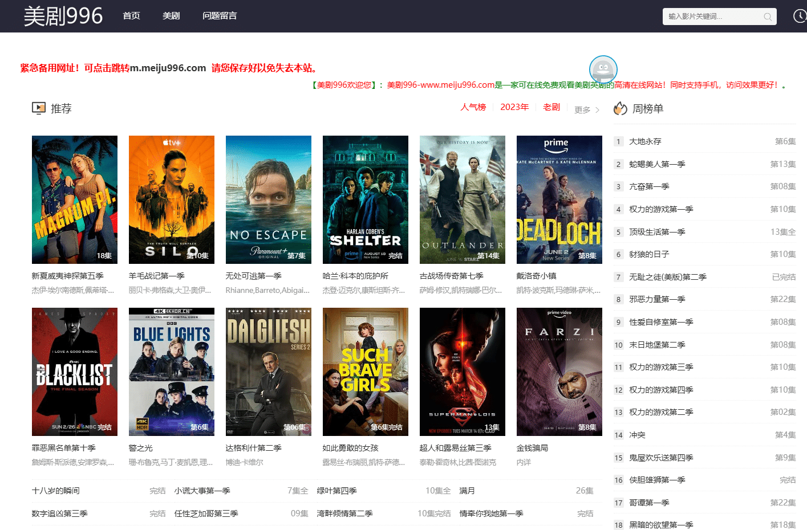The width and height of the screenshot is (807, 530).
Task: Switch to the 人气榜 tab
Action: tap(473, 107)
